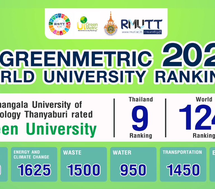This screenshot has width=215, height=189.
Task: Click the 'Ranking' label under number 9
Action: (x=141, y=136)
